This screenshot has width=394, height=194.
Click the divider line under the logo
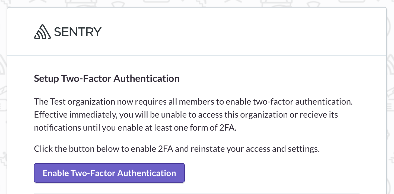[x=196, y=56]
